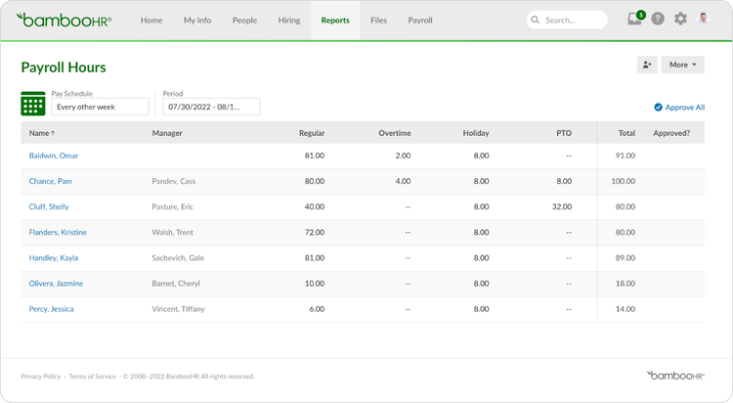Image resolution: width=733 pixels, height=403 pixels.
Task: Click the search magnifier icon
Action: pos(536,21)
